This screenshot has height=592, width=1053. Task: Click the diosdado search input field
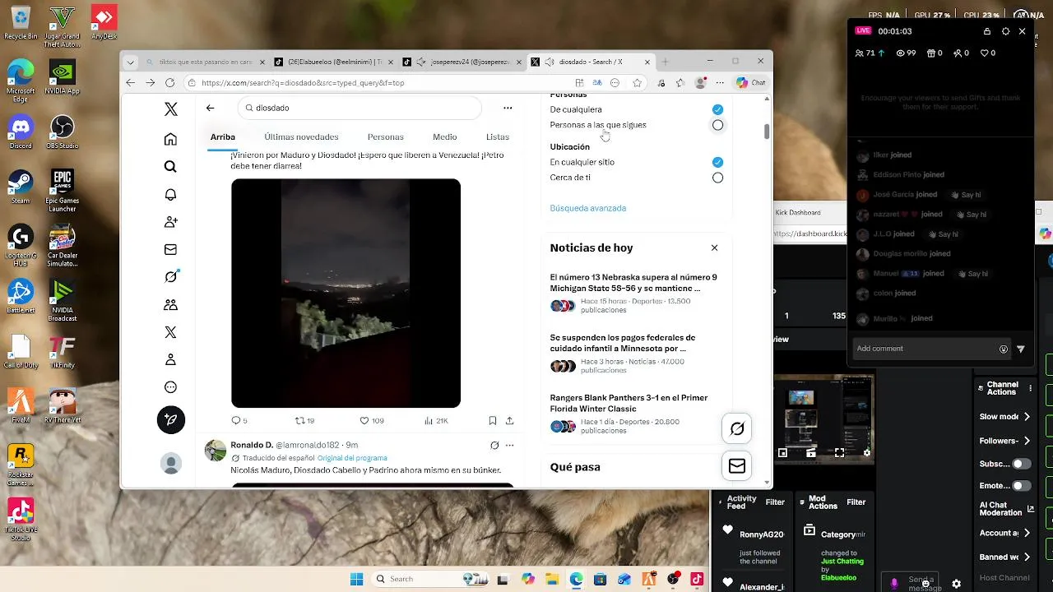click(360, 108)
